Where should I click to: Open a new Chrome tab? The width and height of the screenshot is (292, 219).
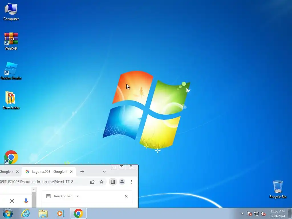[x=82, y=172]
